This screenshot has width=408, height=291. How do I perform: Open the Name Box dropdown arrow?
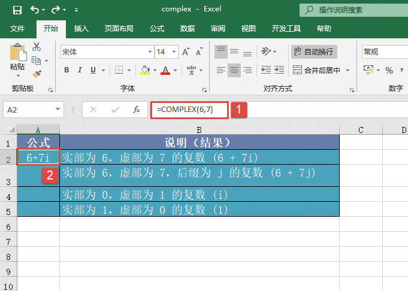(58, 110)
